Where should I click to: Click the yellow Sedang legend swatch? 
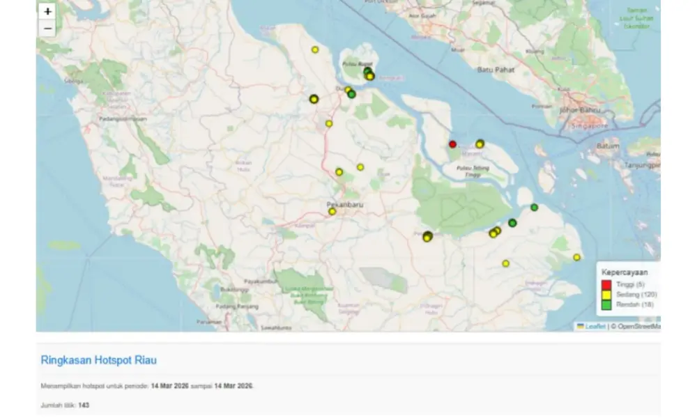click(x=606, y=295)
